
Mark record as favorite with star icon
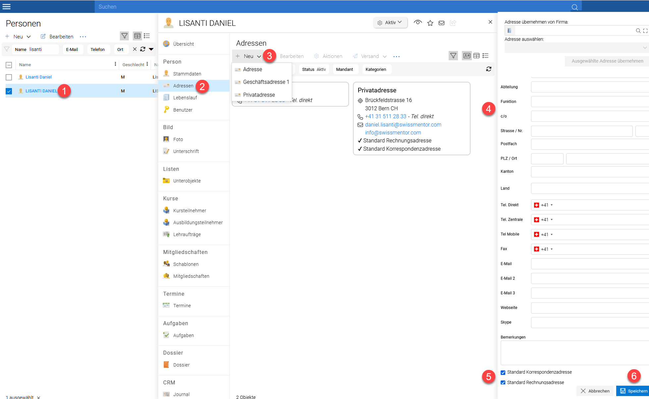click(x=430, y=23)
